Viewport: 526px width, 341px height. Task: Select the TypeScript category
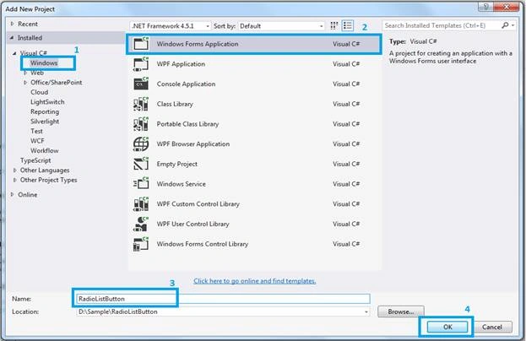click(35, 160)
